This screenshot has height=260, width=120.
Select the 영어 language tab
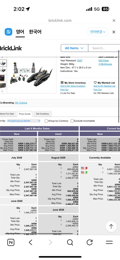click(20, 32)
